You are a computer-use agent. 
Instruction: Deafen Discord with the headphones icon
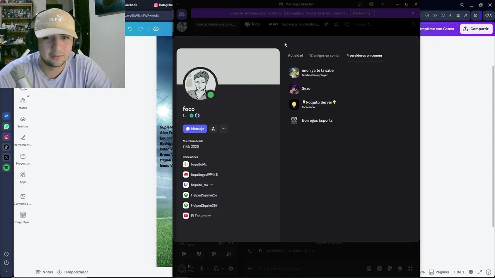pyautogui.click(x=216, y=268)
